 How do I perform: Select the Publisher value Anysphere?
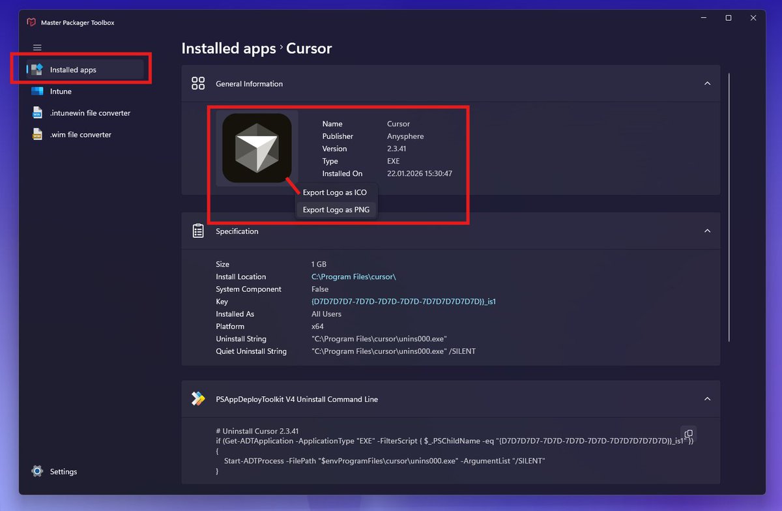click(405, 136)
